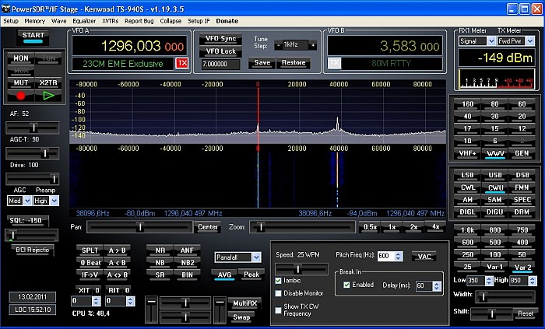Viewport: 545px width, 329px height.
Task: Select the USB mode button
Action: (495, 175)
